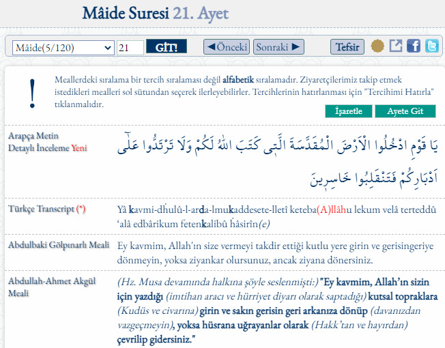
Task: Open the Arapça Metin link
Action: coord(33,136)
